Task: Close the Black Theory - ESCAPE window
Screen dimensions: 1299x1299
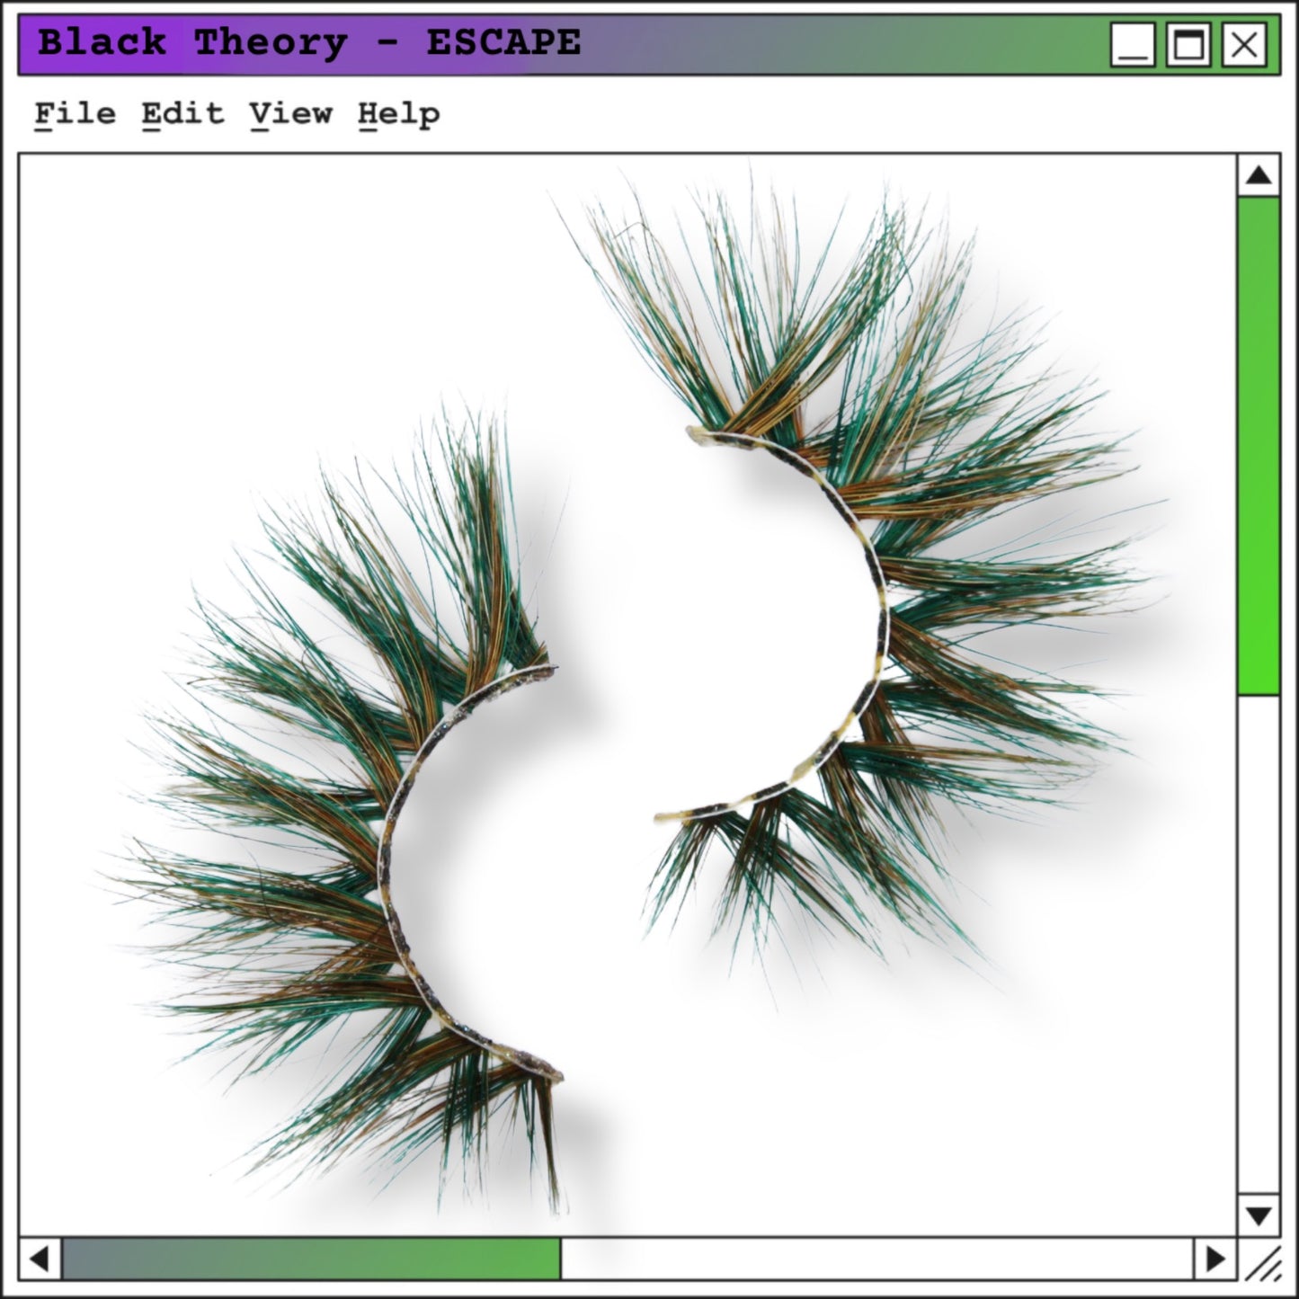Action: click(x=1244, y=44)
